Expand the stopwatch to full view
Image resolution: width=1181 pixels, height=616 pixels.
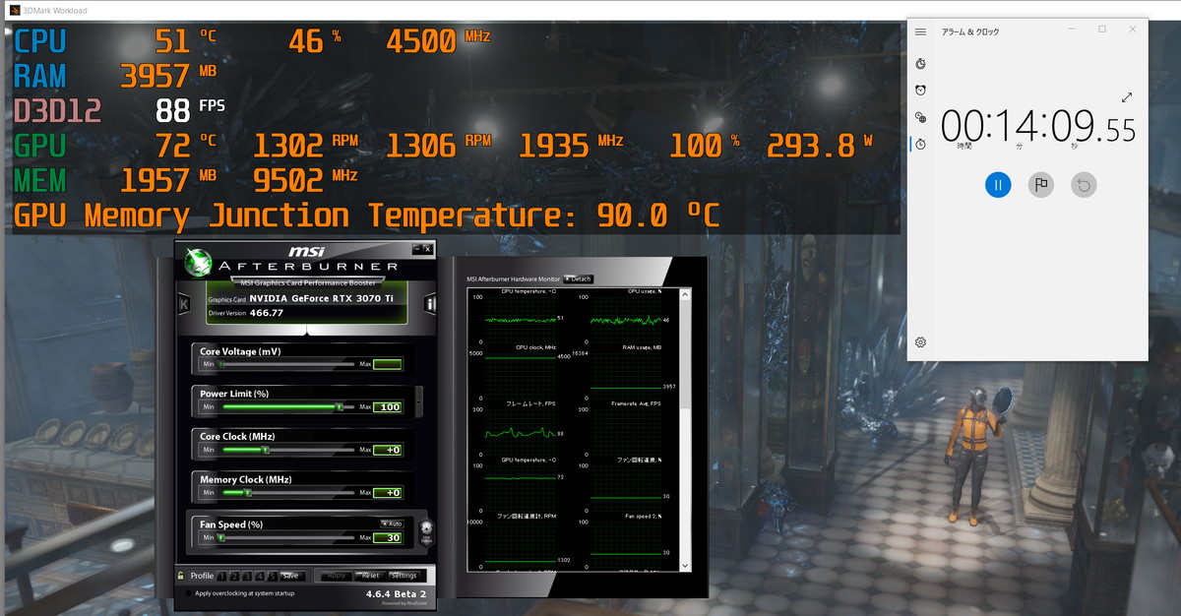coord(1127,97)
